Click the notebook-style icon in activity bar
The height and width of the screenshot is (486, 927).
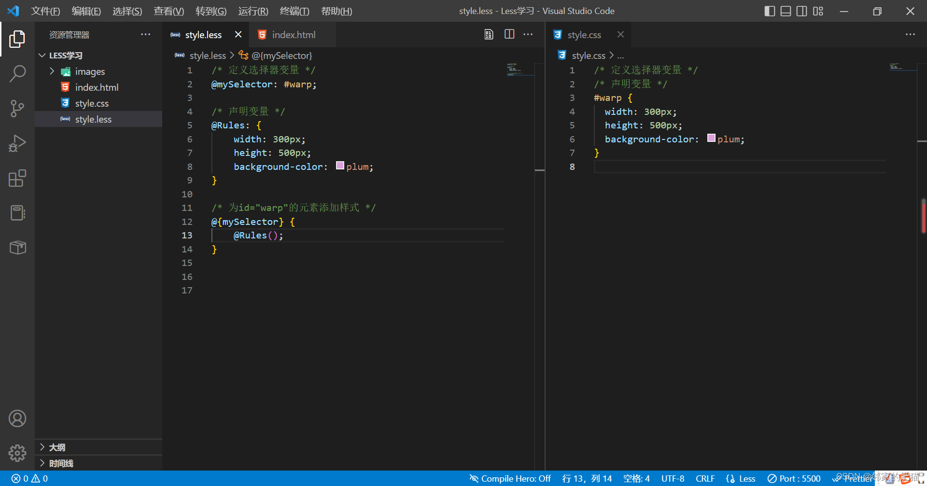tap(17, 213)
